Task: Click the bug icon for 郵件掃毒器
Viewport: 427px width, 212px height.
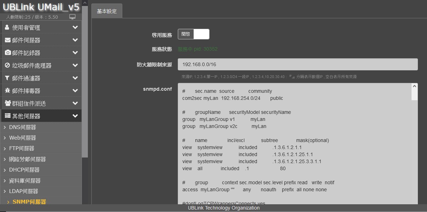Action: [x=7, y=91]
